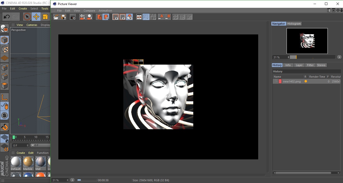The width and height of the screenshot is (343, 183).
Task: Click the bottom status bar play button
Action: [72, 180]
